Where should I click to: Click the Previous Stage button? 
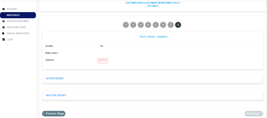pyautogui.click(x=54, y=114)
